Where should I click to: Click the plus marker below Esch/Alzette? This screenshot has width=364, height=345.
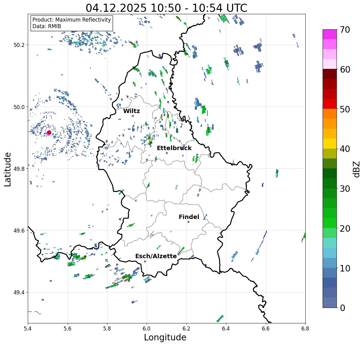145,261
